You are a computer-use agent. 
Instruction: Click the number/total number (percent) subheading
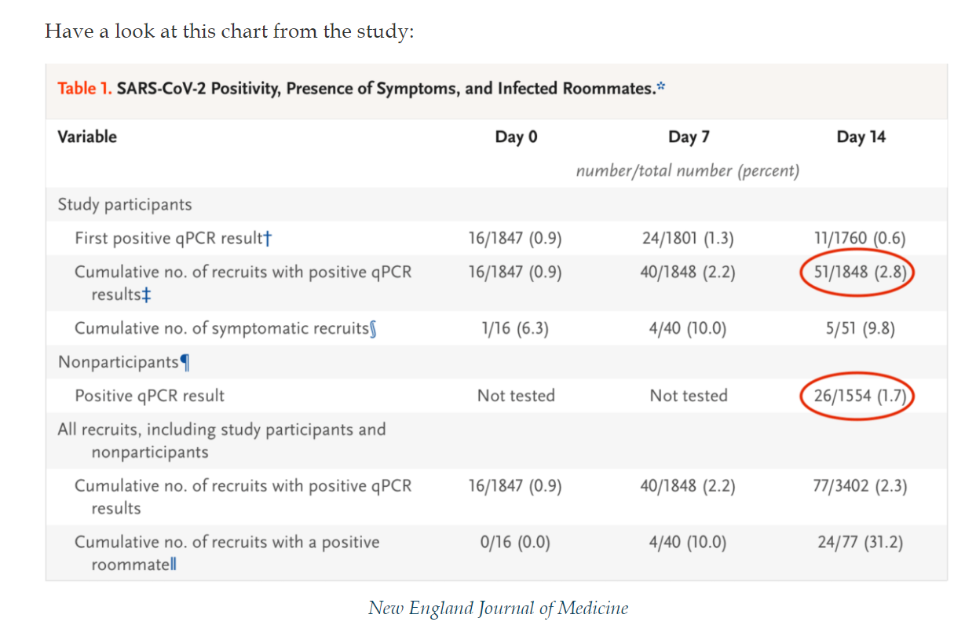688,170
